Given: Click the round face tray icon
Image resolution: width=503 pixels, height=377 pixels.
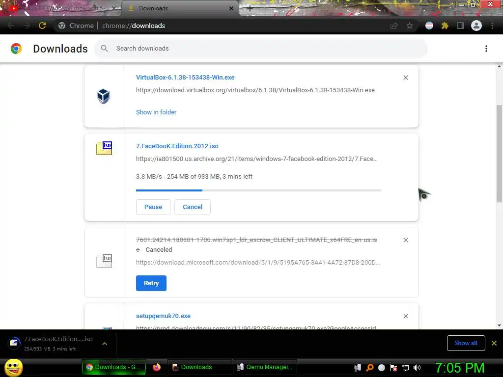Looking at the screenshot, I should pos(382,368).
